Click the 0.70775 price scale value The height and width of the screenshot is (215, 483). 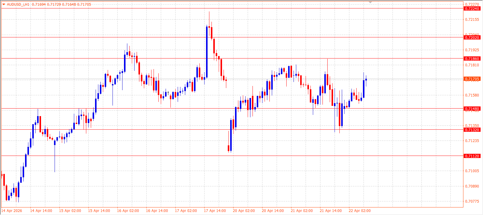point(472,201)
